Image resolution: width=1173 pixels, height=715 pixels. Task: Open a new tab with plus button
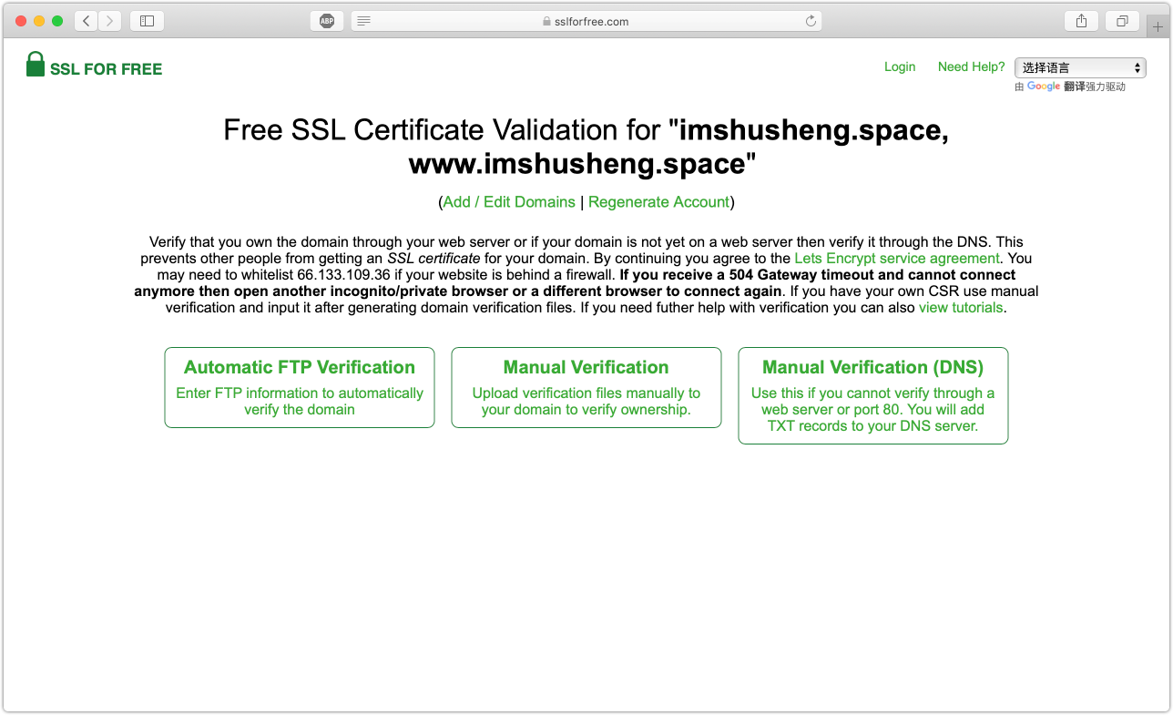click(1158, 26)
